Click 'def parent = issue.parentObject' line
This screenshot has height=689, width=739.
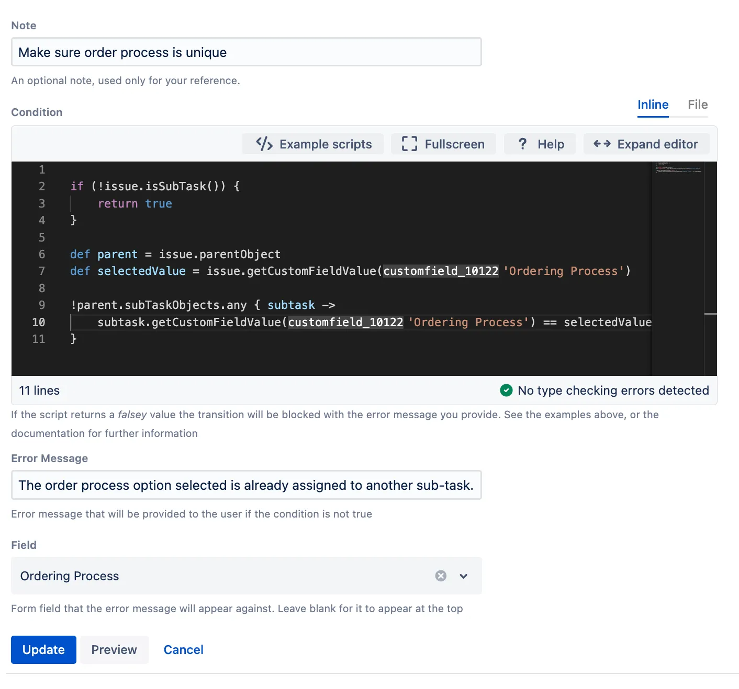tap(175, 254)
